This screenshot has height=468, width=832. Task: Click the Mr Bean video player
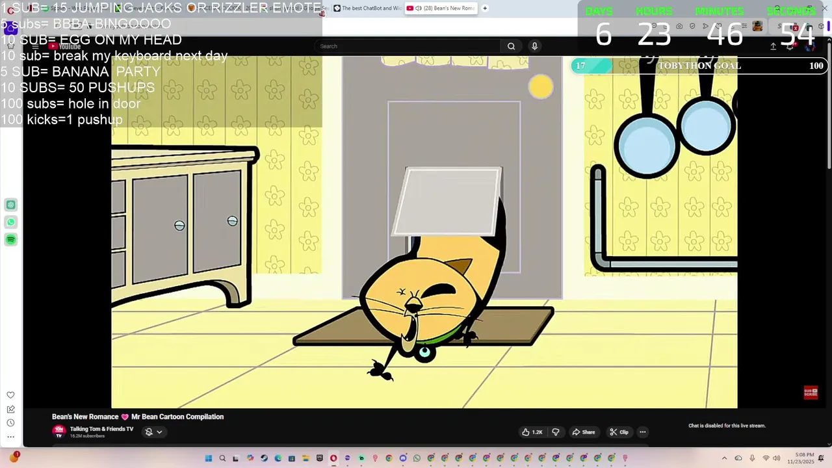click(424, 232)
